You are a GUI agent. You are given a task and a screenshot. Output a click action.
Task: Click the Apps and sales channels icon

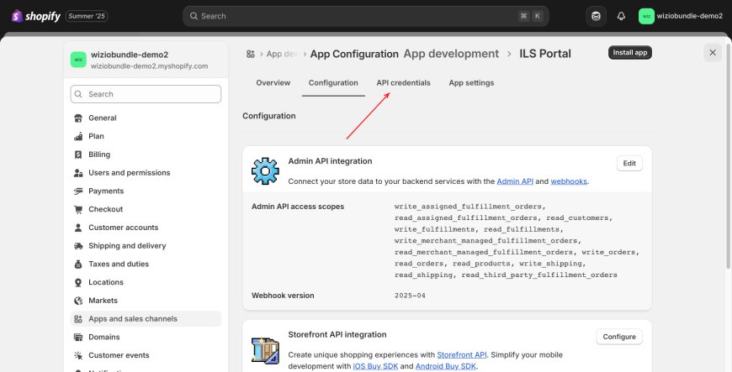pyautogui.click(x=78, y=319)
